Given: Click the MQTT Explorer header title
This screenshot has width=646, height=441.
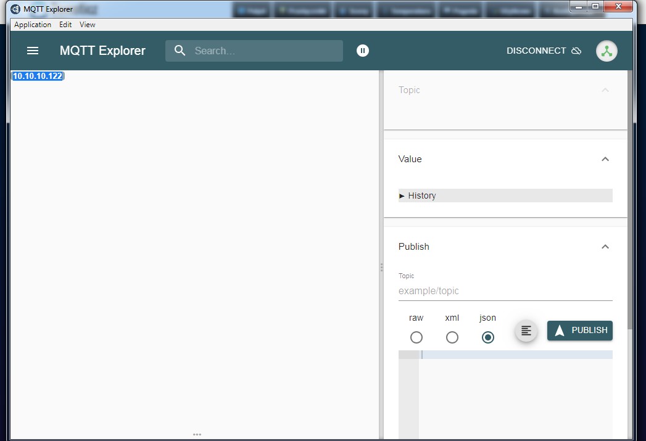Looking at the screenshot, I should (102, 51).
